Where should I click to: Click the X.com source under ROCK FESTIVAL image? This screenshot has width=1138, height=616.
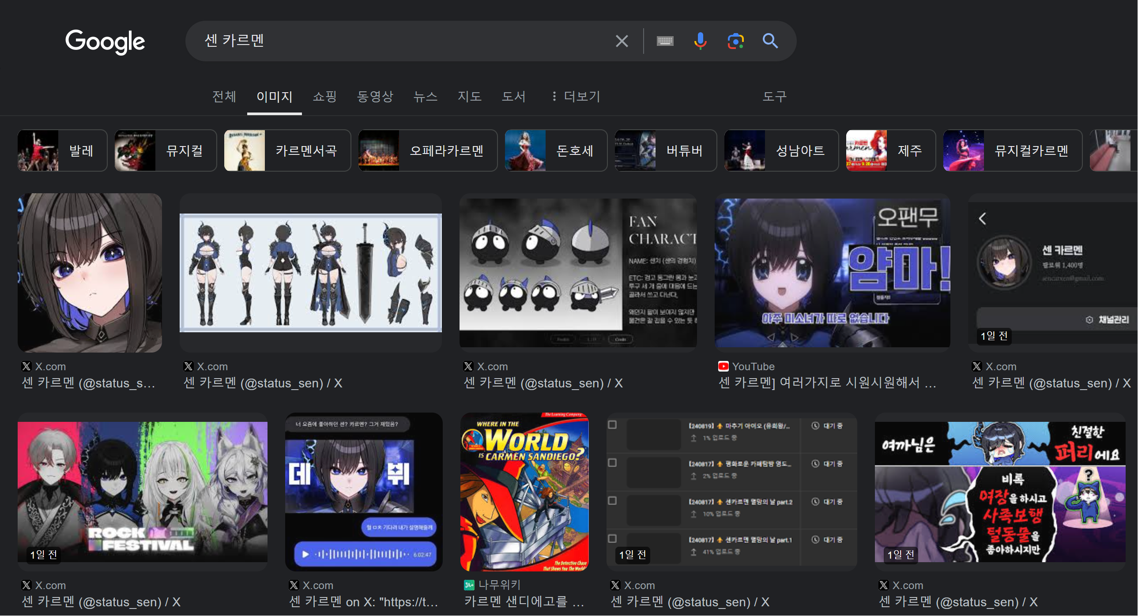pyautogui.click(x=50, y=586)
